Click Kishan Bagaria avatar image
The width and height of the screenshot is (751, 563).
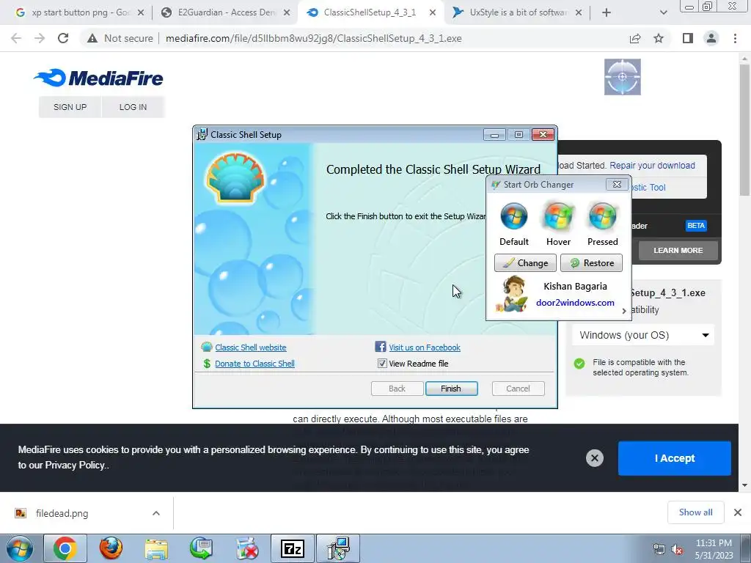[x=511, y=294]
